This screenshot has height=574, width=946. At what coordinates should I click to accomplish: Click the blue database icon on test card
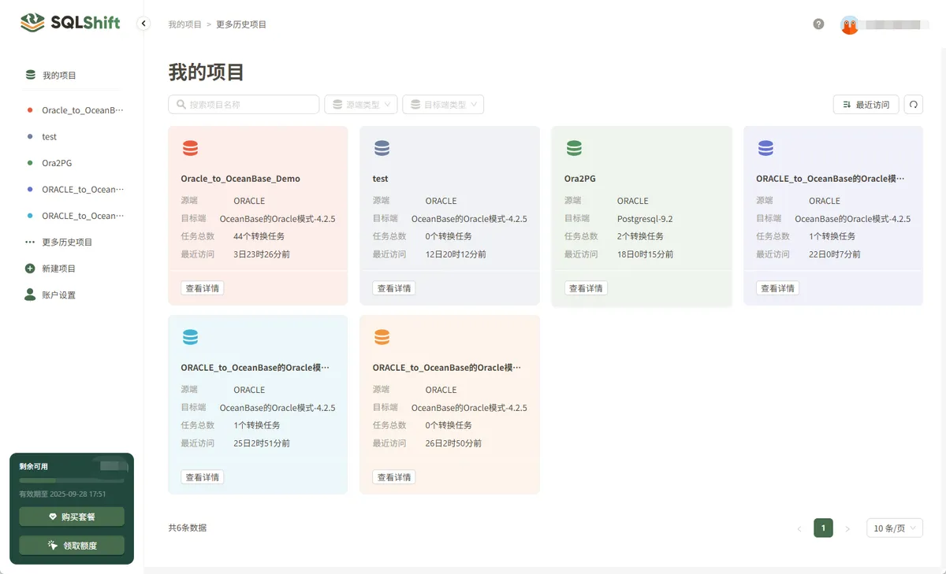point(382,147)
